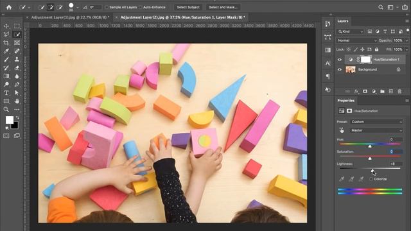Select the History Brush tool
This screenshot has height=231, width=411.
[x=6, y=68]
